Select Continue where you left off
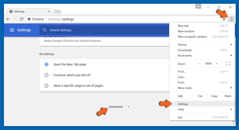239x130 pixels. click(47, 75)
